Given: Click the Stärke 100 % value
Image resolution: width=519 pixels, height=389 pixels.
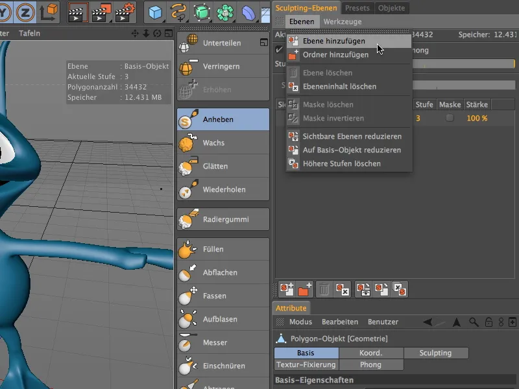Looking at the screenshot, I should coord(477,118).
